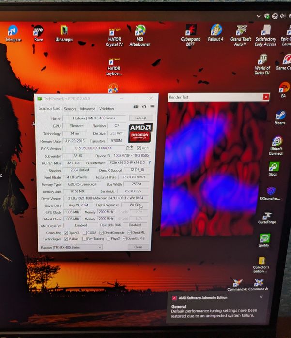
Task: Launch Grand Theft Auto V shortcut
Action: pos(241,36)
